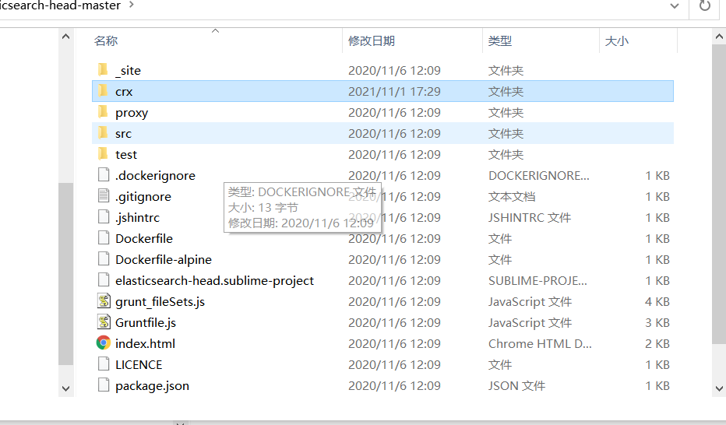This screenshot has height=425, width=726.
Task: Click the JSON 文件 type cell
Action: 516,385
